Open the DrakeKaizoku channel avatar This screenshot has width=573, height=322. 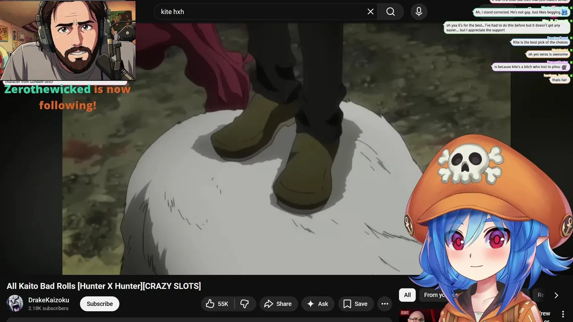coord(15,304)
